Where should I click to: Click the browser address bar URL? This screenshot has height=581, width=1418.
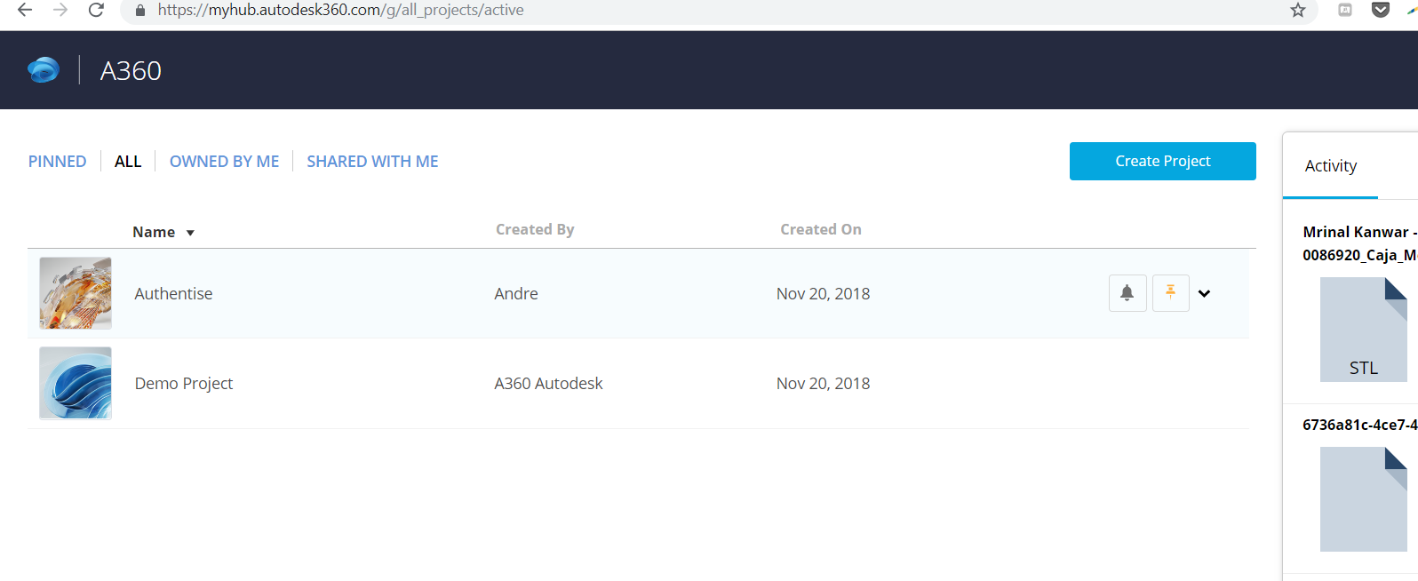(340, 10)
